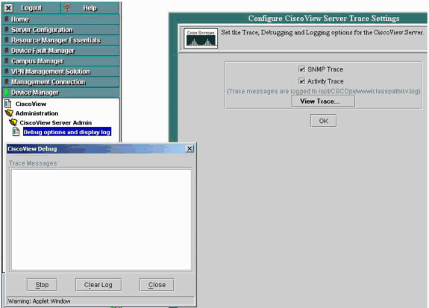Expand the Campus Manager section

coord(61,61)
